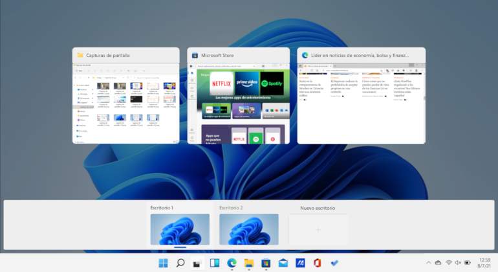Open the Wi-Fi network tray icon
This screenshot has width=498, height=272.
[449, 263]
